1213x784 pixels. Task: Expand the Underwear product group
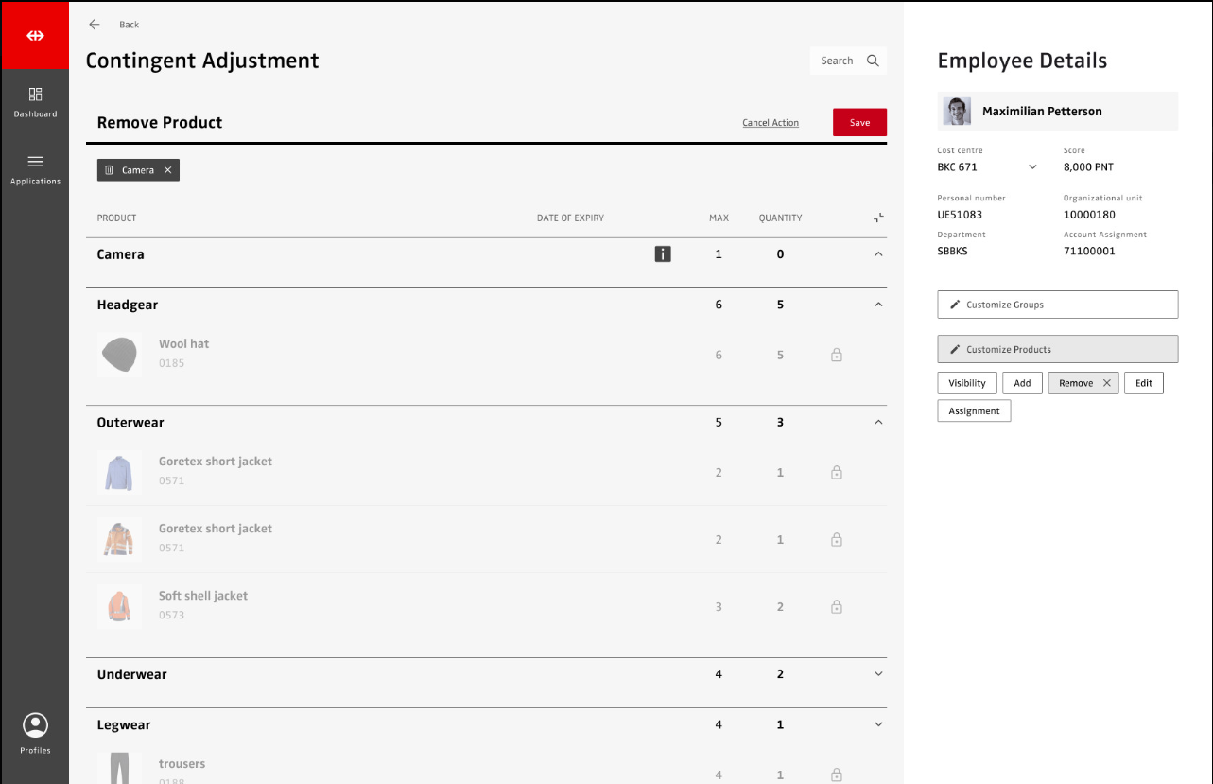[x=878, y=674]
